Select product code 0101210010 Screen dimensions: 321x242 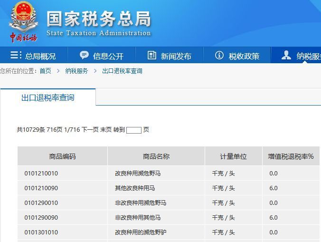coord(41,174)
